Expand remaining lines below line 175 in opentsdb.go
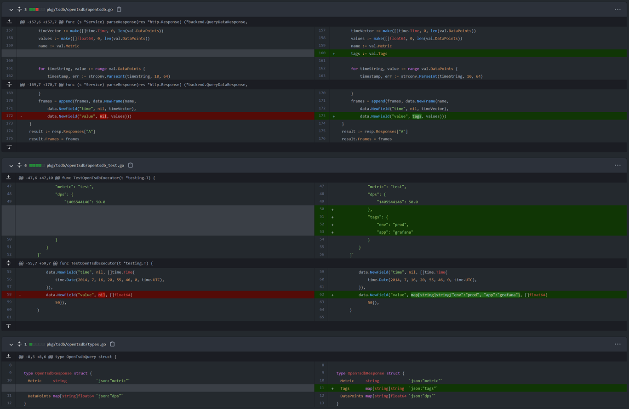The height and width of the screenshot is (409, 629). [x=9, y=147]
